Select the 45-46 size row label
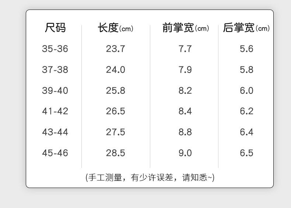291x208 pixels. [55, 153]
